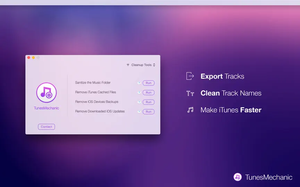
Task: Click the 'Export Tracks' heading
Action: tap(222, 76)
